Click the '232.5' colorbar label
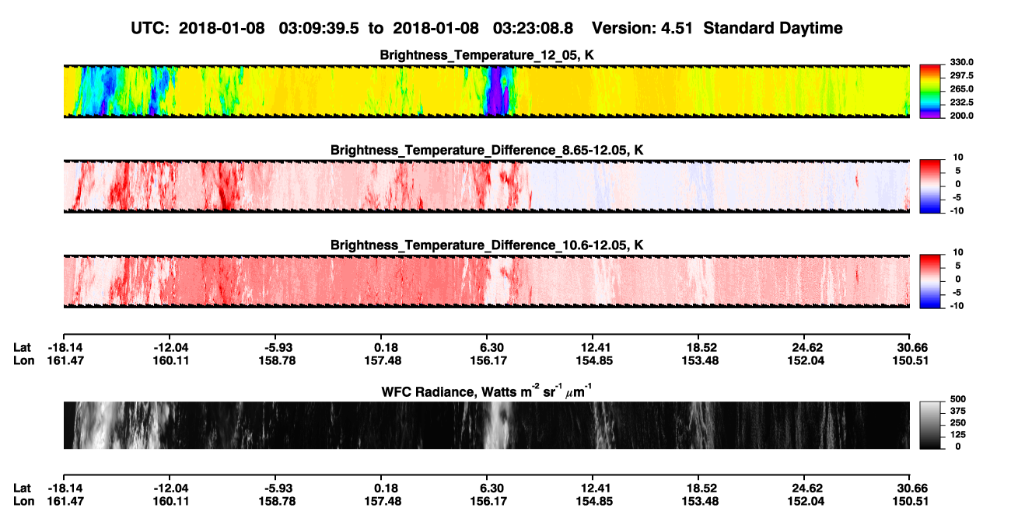Screen dimensions: 1011x518 coord(961,102)
